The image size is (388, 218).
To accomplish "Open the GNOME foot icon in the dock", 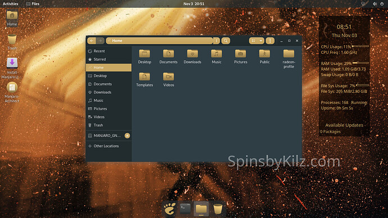I will click(170, 209).
